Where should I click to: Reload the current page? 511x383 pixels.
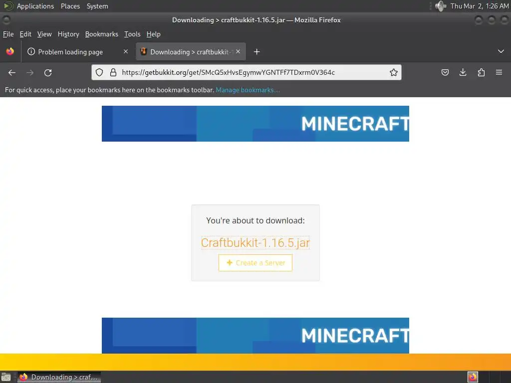[48, 73]
